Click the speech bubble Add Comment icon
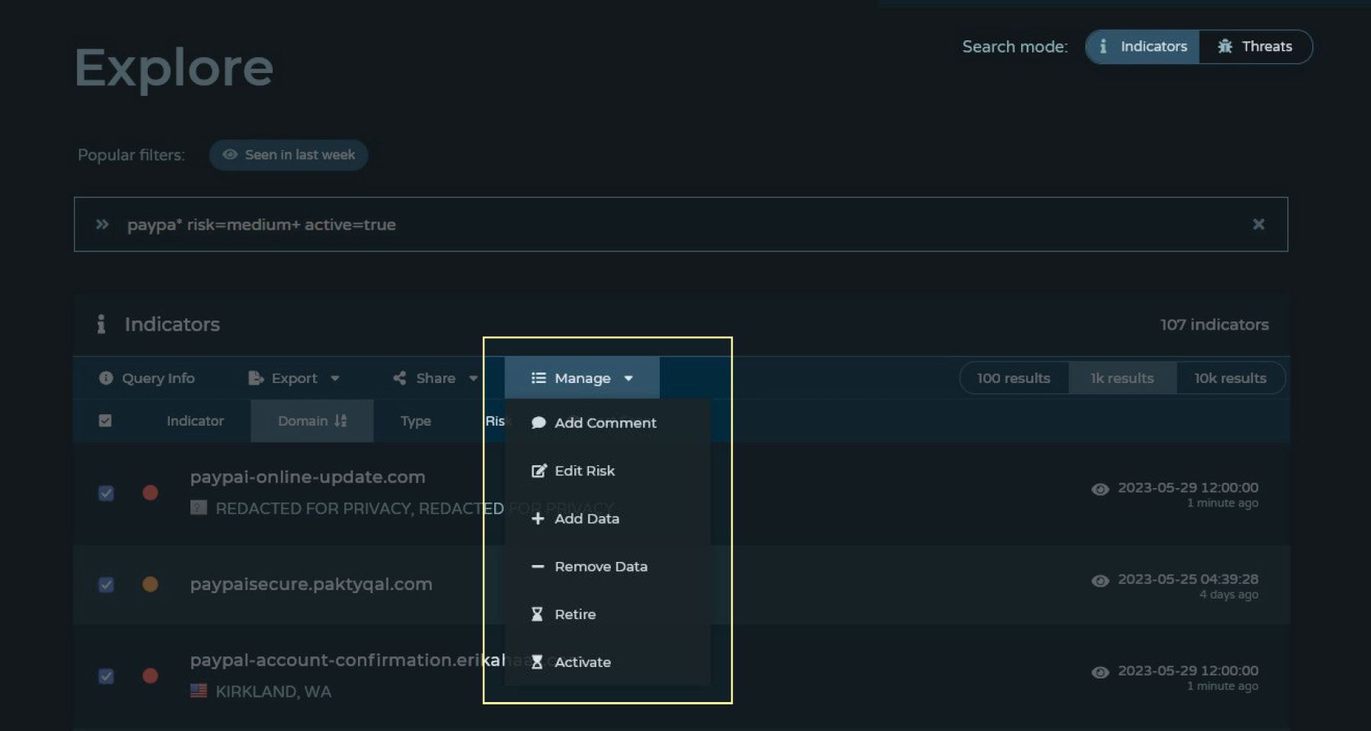Image resolution: width=1371 pixels, height=731 pixels. pos(538,423)
